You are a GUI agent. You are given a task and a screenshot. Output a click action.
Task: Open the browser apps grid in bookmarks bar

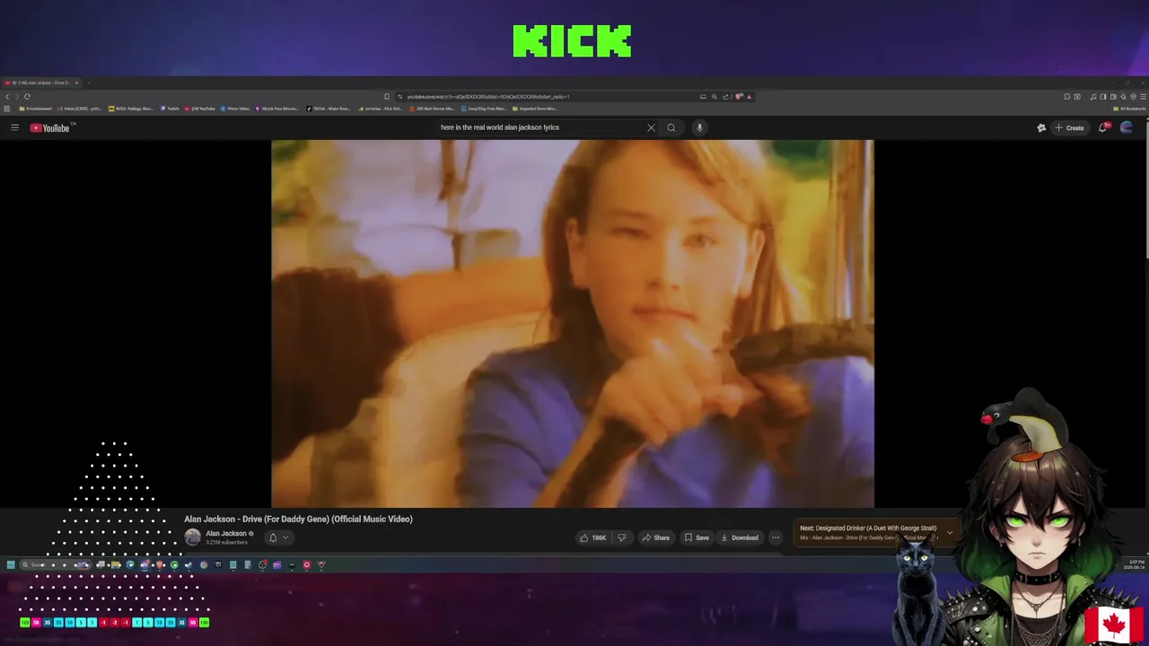[x=6, y=109]
